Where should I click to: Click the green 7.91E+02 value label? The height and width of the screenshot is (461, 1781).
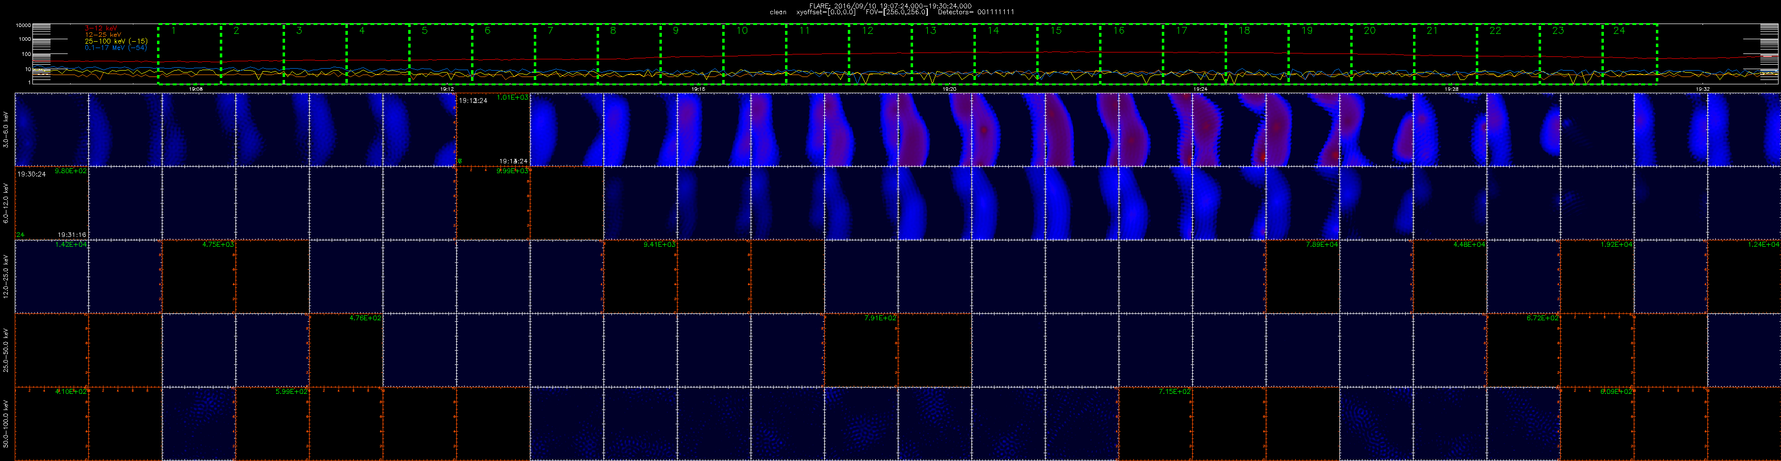click(880, 319)
